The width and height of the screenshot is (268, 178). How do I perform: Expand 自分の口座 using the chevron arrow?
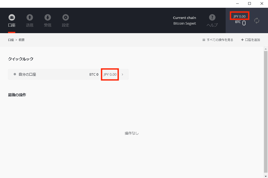122,75
